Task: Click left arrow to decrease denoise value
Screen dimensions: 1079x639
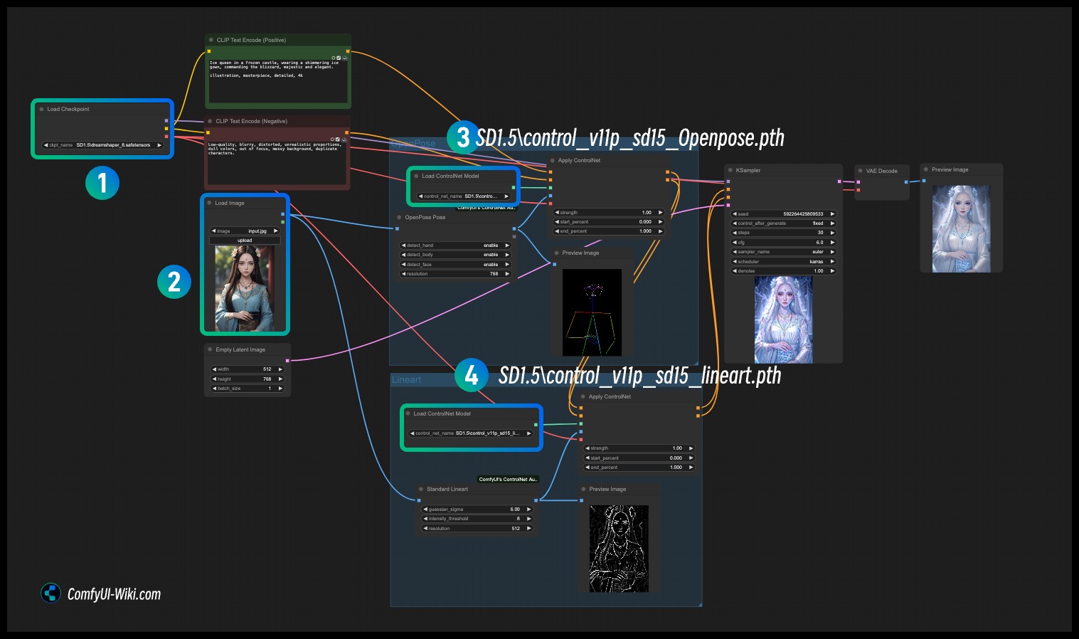Action: click(x=735, y=270)
